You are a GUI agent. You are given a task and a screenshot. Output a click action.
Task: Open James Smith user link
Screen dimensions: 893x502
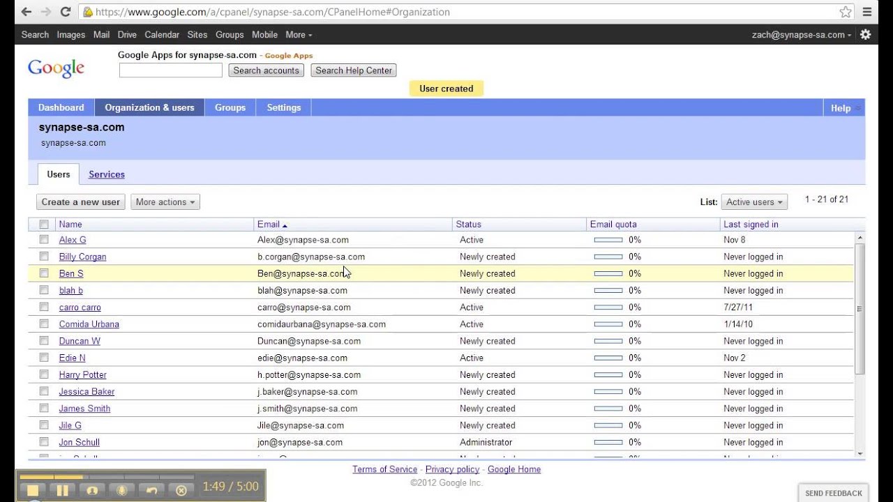pos(84,409)
